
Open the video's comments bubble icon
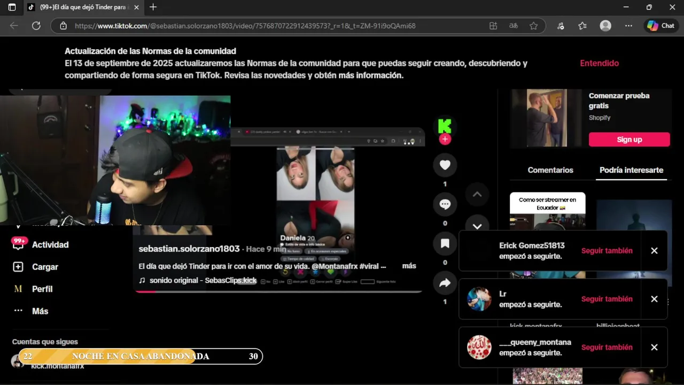445,204
